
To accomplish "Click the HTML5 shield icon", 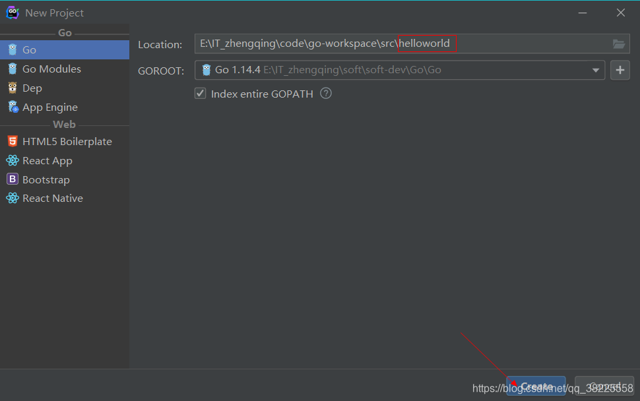I will [x=13, y=141].
